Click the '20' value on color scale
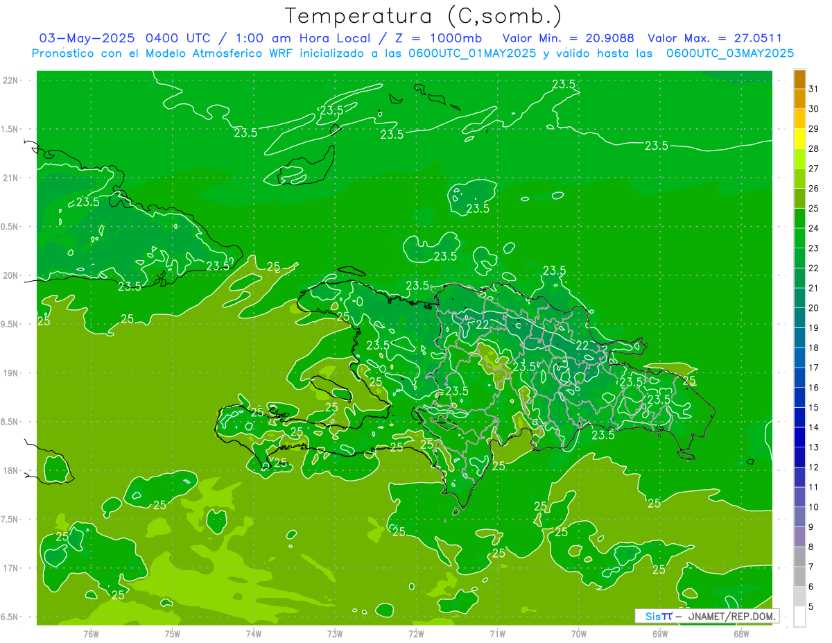The height and width of the screenshot is (643, 832). [x=814, y=308]
